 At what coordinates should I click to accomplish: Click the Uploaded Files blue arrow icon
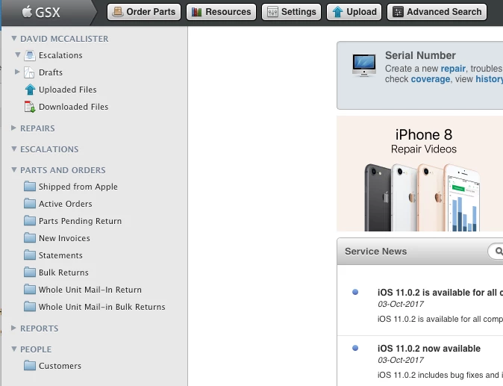(30, 90)
